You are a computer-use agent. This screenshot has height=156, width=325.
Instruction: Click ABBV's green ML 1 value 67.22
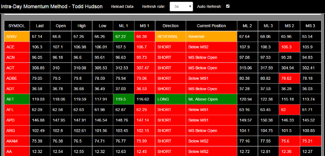pos(124,36)
